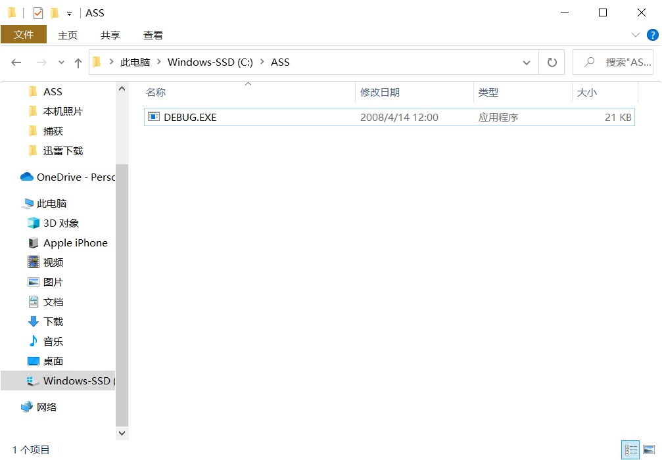Open 网络 in the navigation pane

(47, 407)
